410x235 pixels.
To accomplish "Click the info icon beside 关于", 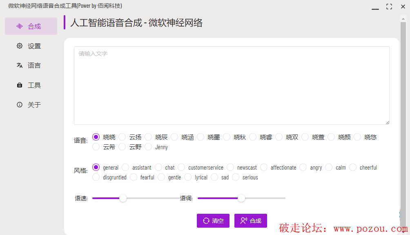I will (x=20, y=105).
